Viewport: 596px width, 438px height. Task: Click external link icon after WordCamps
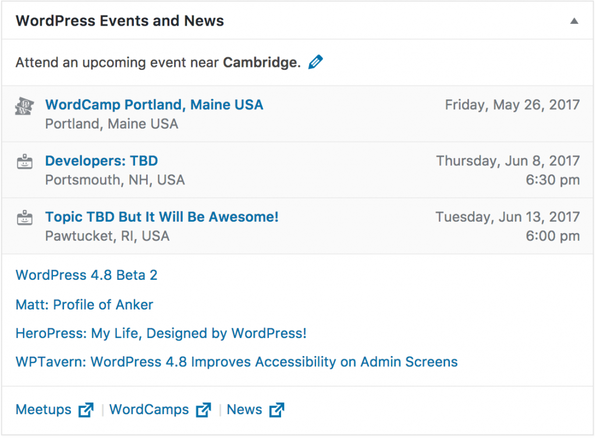click(203, 410)
